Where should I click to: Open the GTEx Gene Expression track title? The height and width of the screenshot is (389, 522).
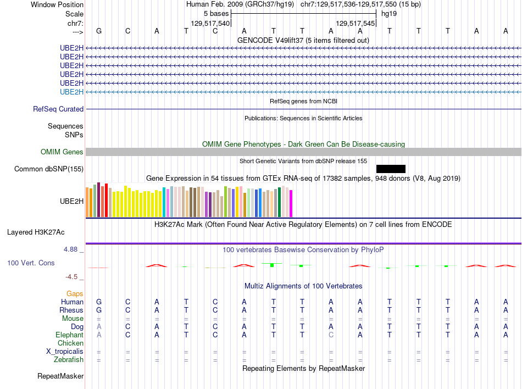pos(303,179)
